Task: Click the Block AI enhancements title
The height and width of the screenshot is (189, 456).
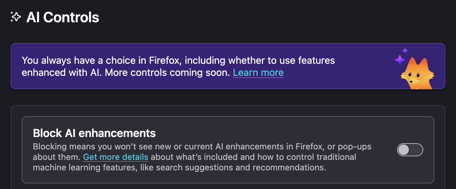Action: [x=94, y=133]
